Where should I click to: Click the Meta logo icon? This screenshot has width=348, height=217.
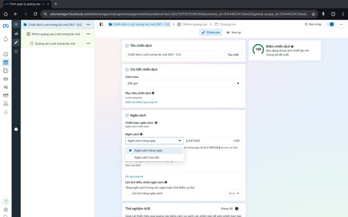6,26
